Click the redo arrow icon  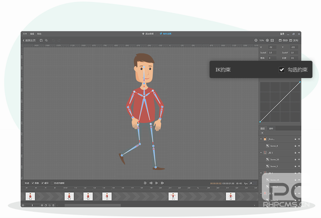click(59, 41)
